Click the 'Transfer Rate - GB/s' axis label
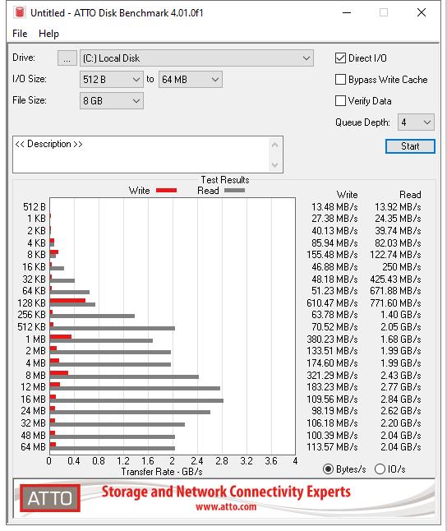Screen dimensions: 447x531 click(162, 472)
